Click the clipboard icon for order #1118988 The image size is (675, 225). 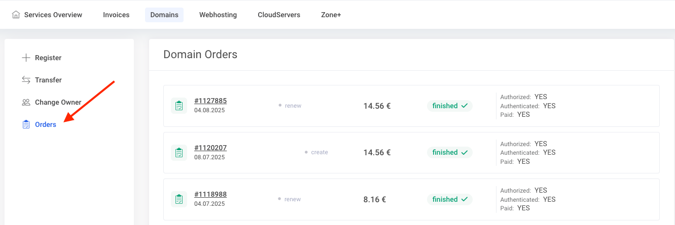pos(179,199)
